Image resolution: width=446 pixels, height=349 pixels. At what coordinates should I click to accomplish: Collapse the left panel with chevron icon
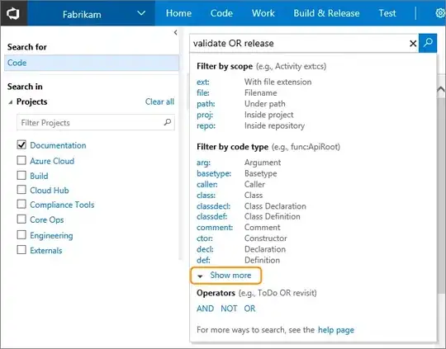pos(175,32)
